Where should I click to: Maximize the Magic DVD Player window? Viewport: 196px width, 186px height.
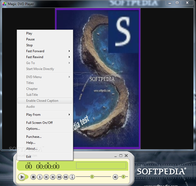click(177, 3)
